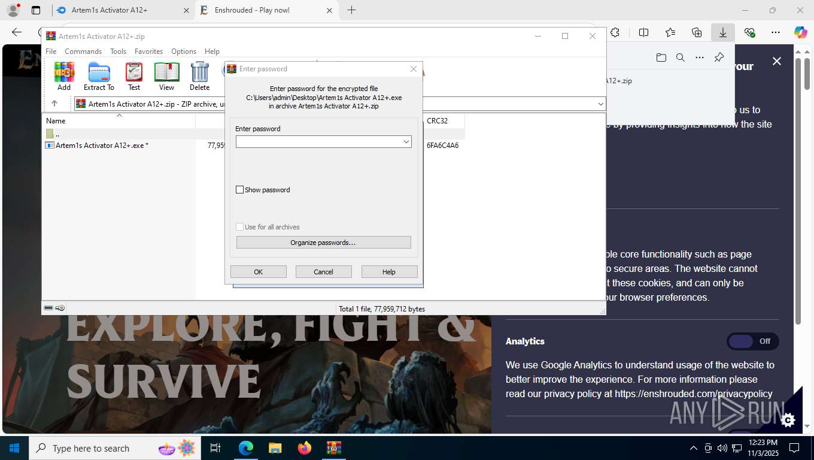814x460 pixels.
Task: Click the View file toolbar icon
Action: tap(166, 76)
